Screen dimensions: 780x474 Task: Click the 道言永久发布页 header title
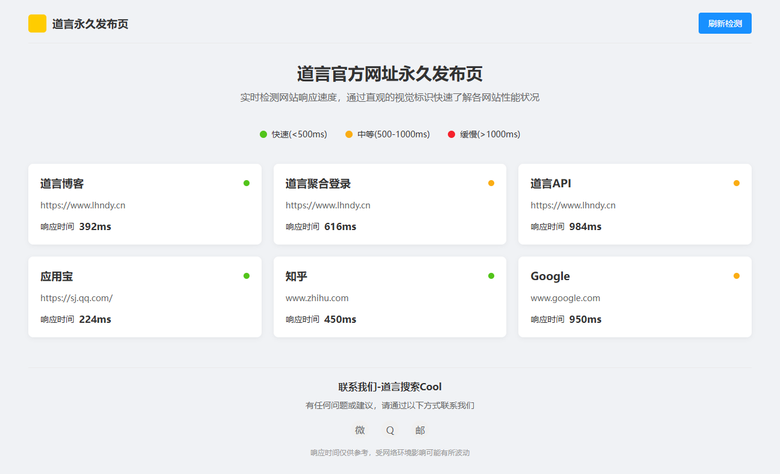tap(89, 23)
